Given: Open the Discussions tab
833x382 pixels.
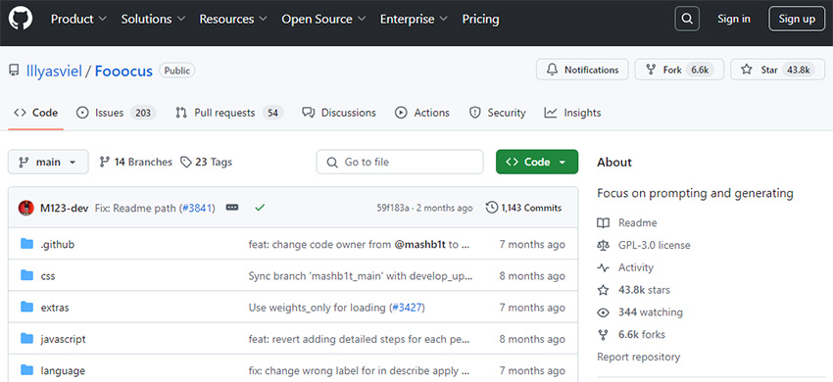Looking at the screenshot, I should 338,113.
